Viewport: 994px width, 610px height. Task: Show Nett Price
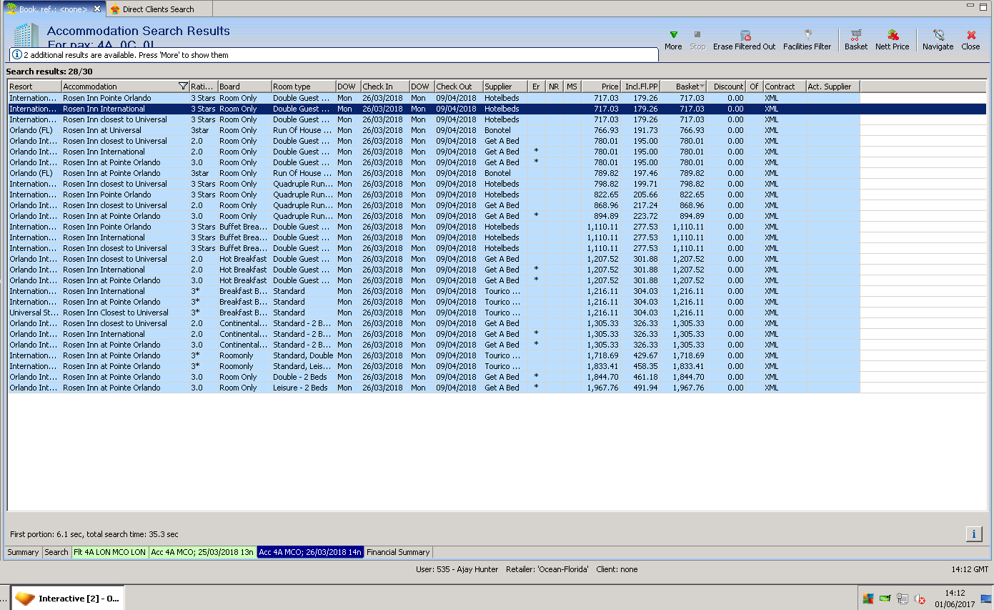click(893, 35)
